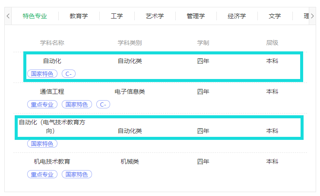Open the 通信工程 major entry
Viewport: 320px width, 196px height.
52,92
